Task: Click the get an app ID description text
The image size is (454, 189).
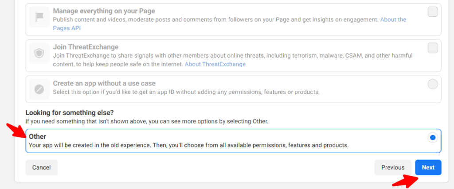Action: 186,92
